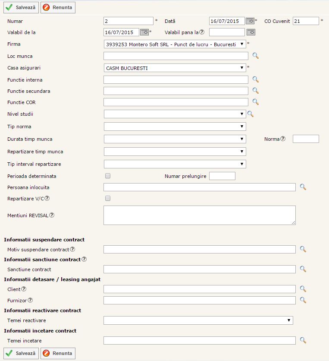Viewport: 329px width, 361px height.
Task: Focus the Mentiuni REVISAL text area
Action: point(199,215)
